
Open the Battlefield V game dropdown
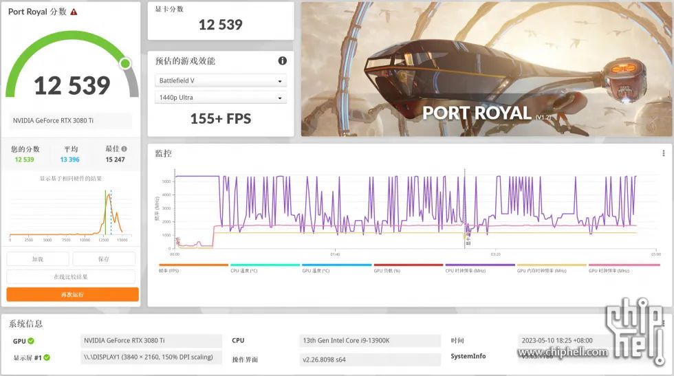pyautogui.click(x=221, y=81)
